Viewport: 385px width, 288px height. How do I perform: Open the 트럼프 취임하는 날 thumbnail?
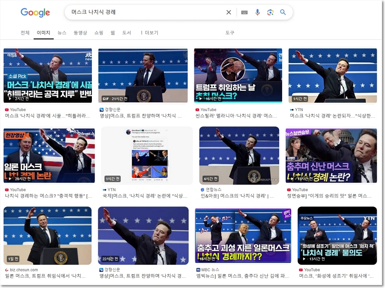[238, 75]
